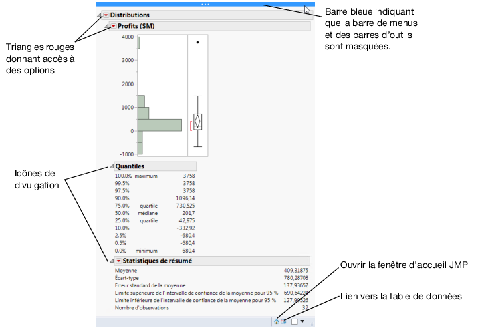Open the Profits ($M) red triangle menu
The image size is (480, 330).
(x=114, y=26)
